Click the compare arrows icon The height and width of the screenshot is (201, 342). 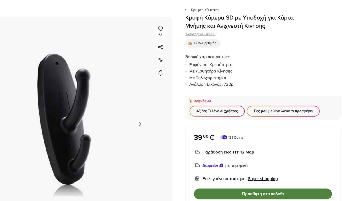coord(160,60)
